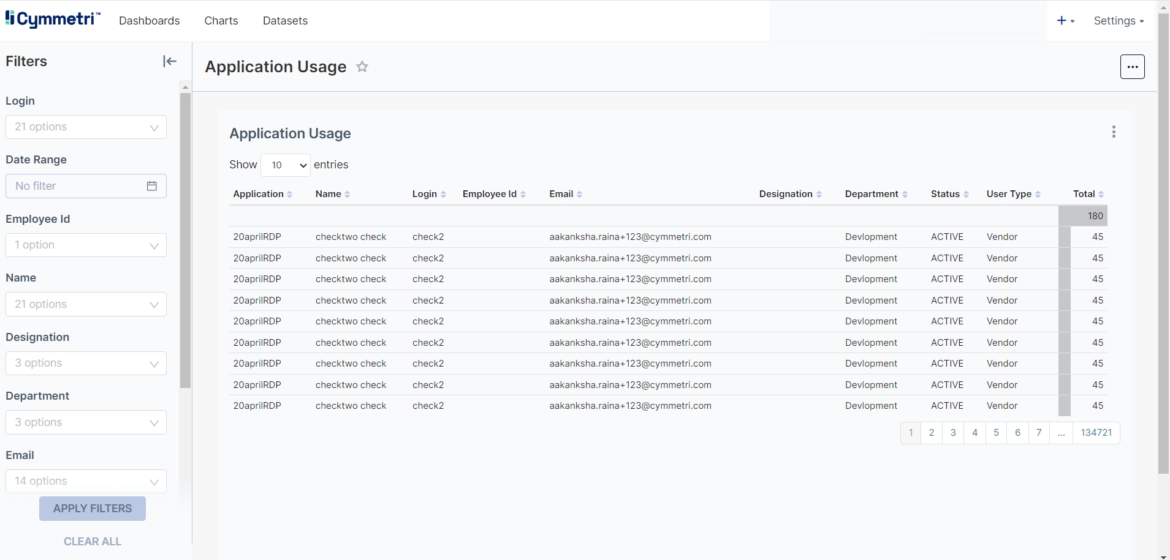Expand the Designation filter dropdown

(86, 364)
